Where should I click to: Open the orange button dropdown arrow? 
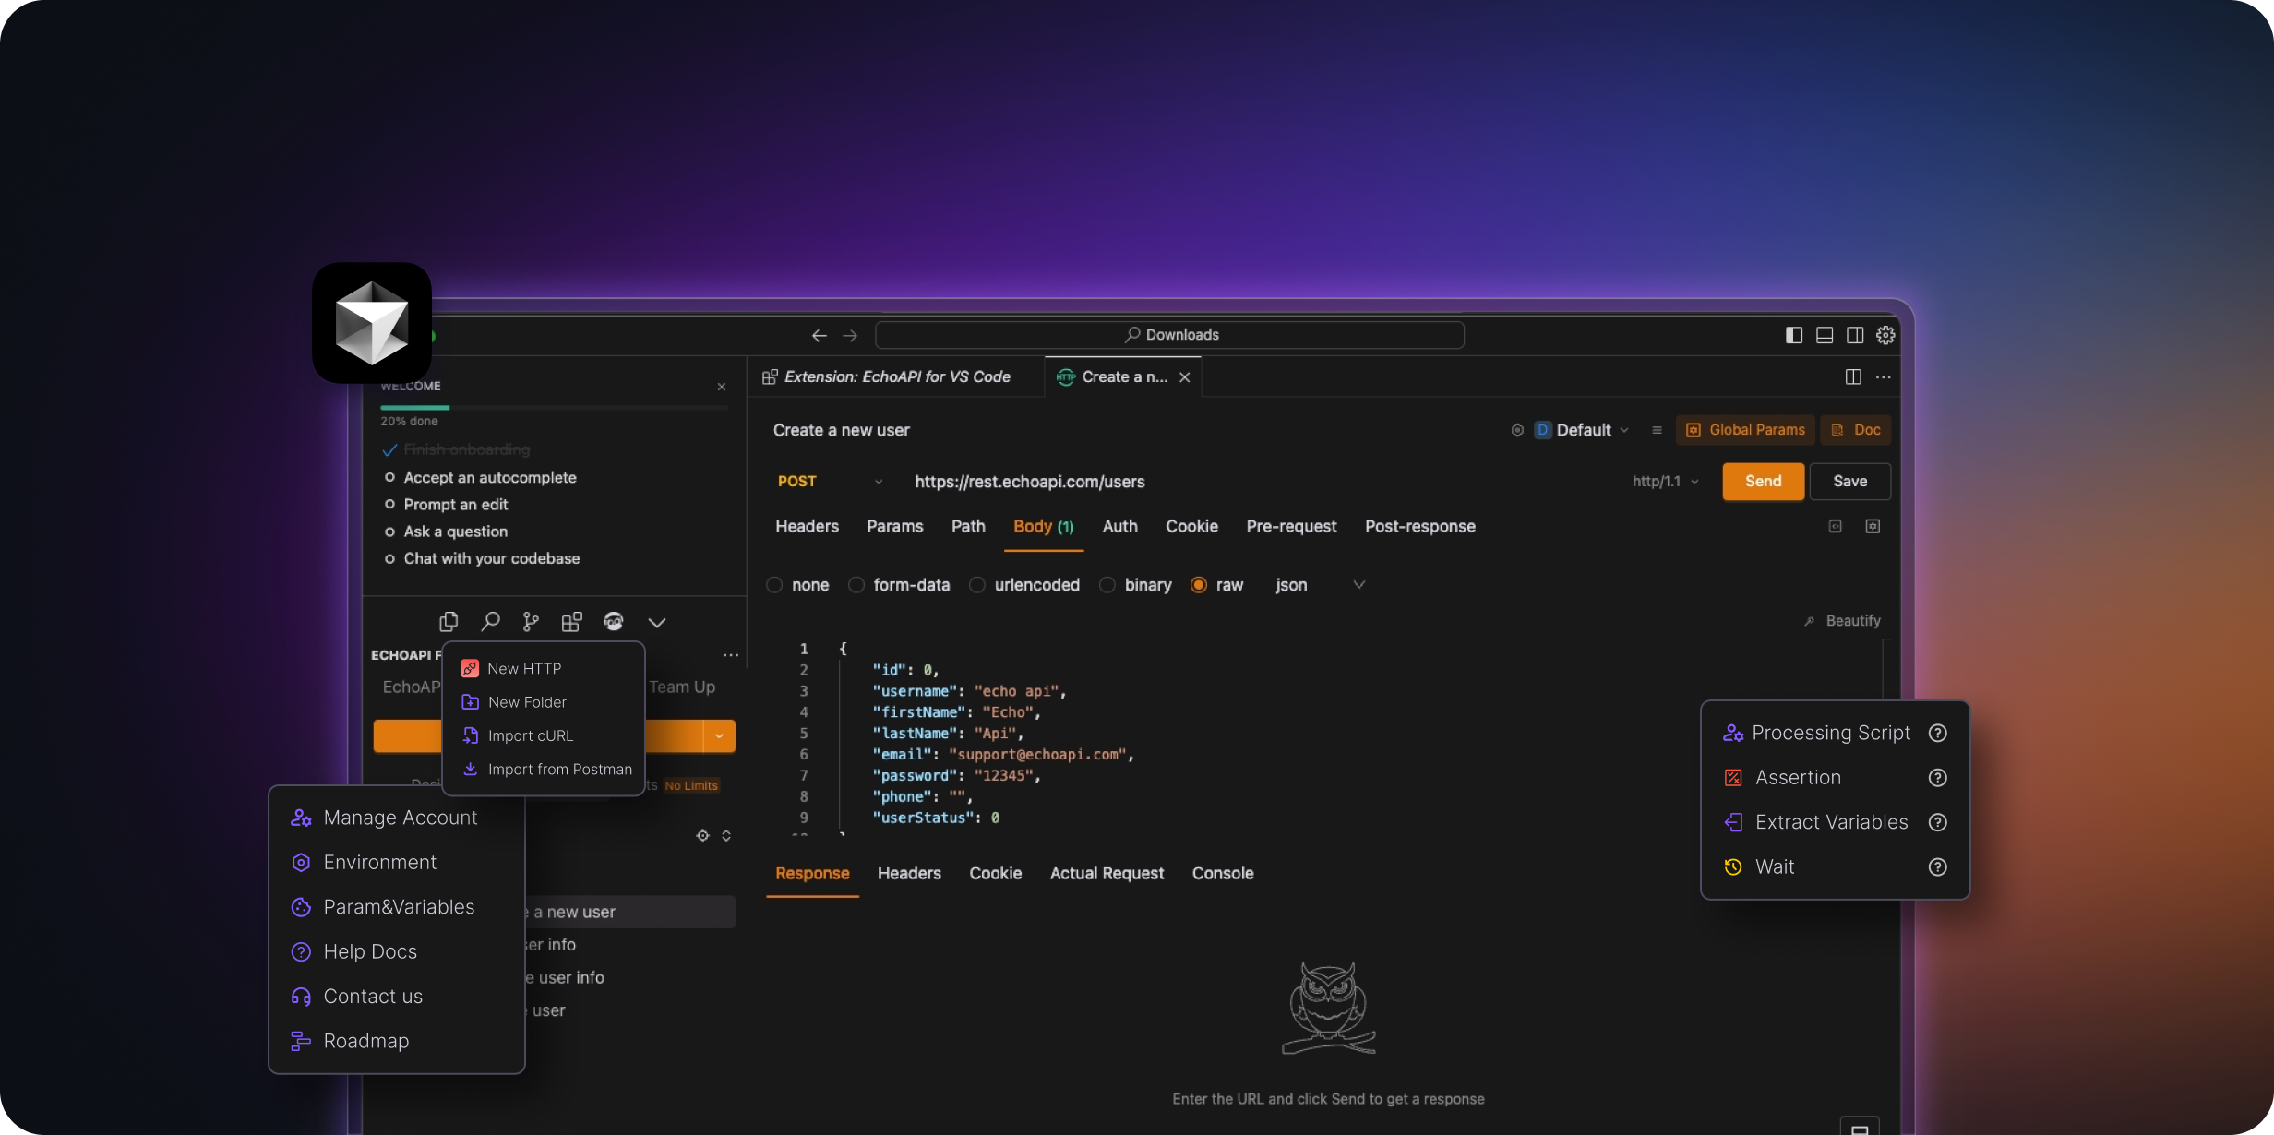719,736
